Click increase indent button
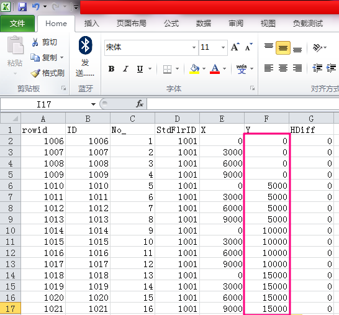 [x=331, y=68]
